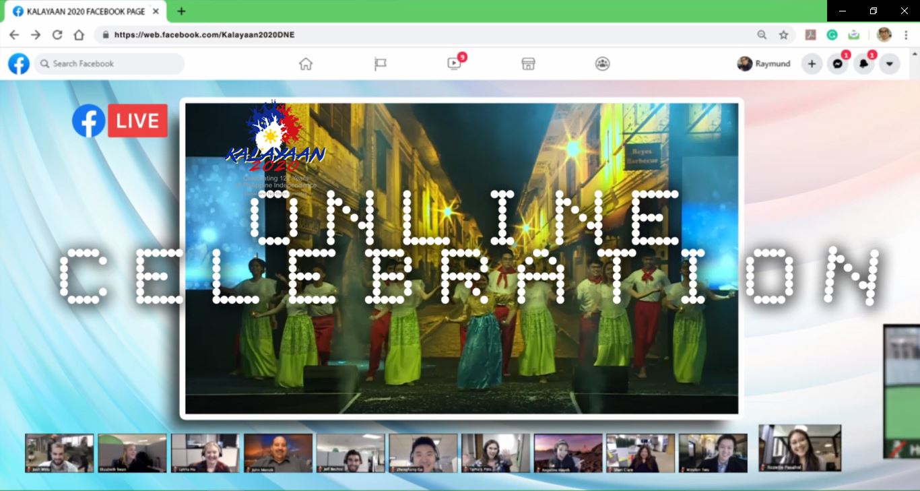Open the Grammarly browser extension

pyautogui.click(x=832, y=34)
